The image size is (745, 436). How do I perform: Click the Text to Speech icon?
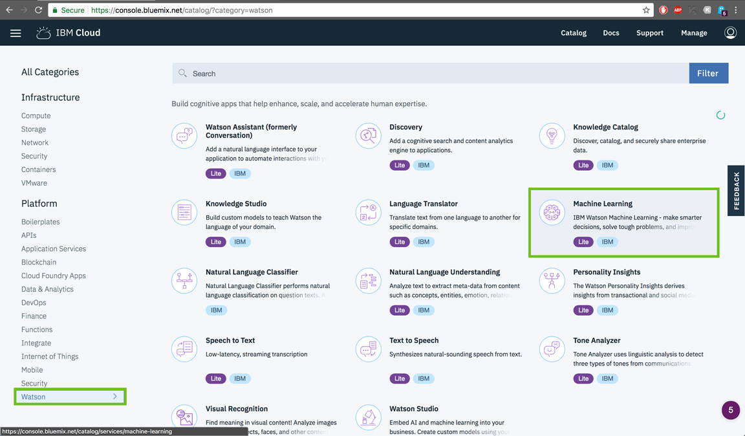click(x=368, y=349)
